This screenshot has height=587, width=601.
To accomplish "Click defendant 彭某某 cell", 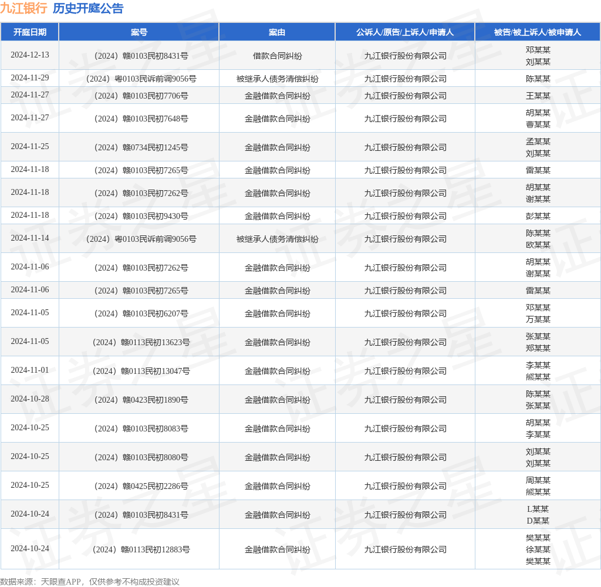I will 538,216.
